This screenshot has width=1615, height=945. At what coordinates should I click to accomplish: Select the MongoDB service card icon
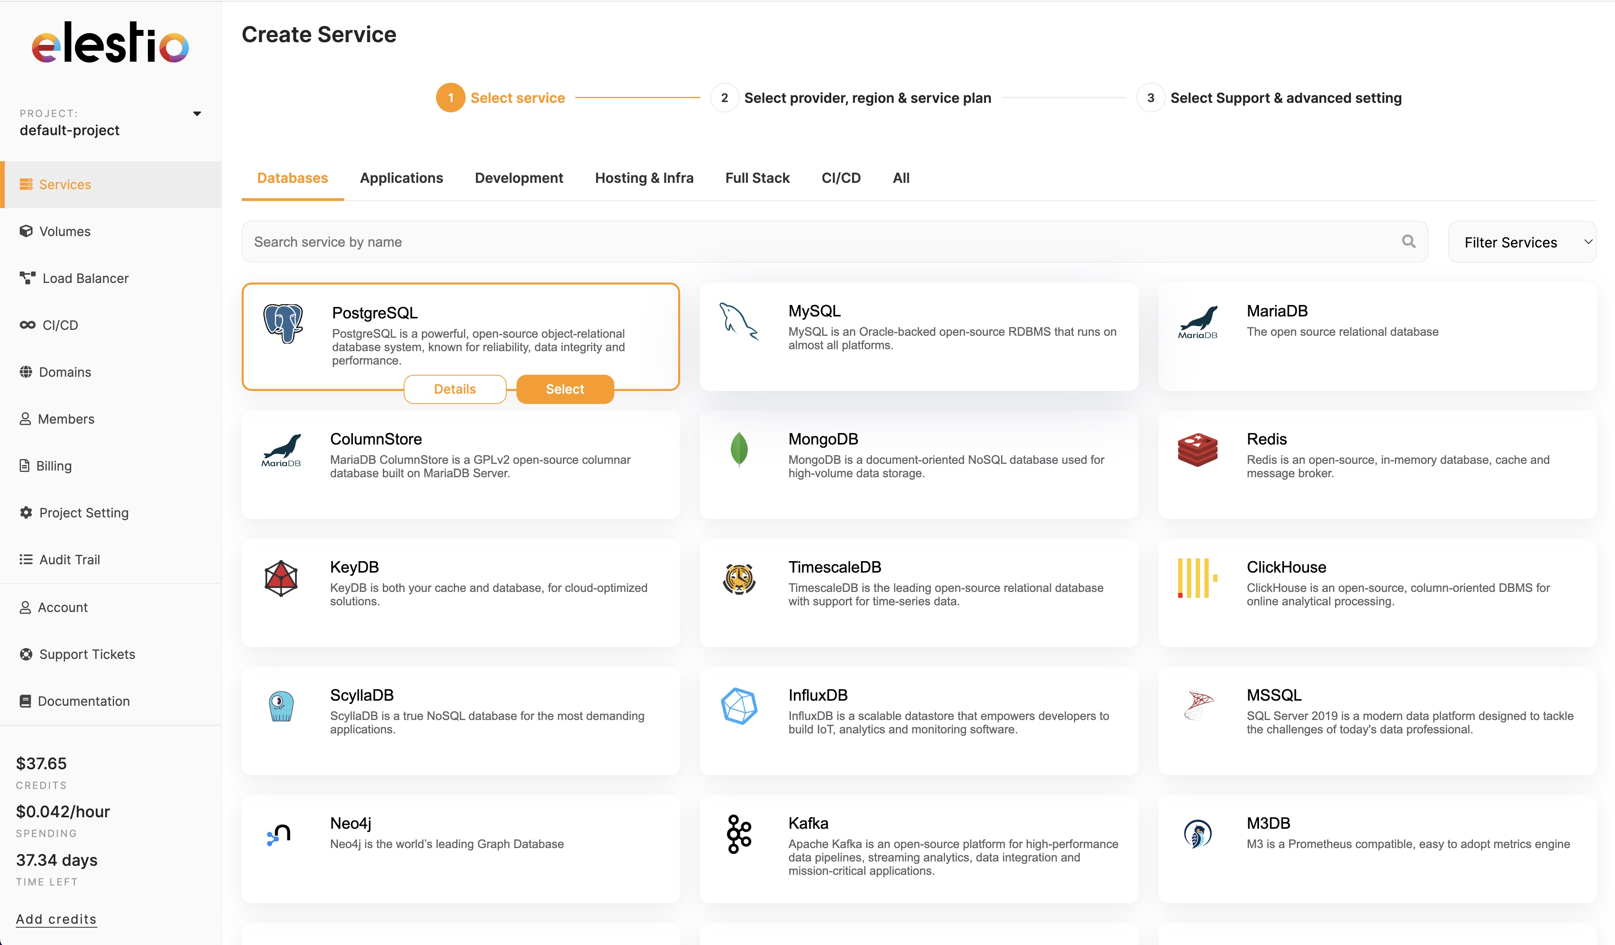(x=739, y=448)
